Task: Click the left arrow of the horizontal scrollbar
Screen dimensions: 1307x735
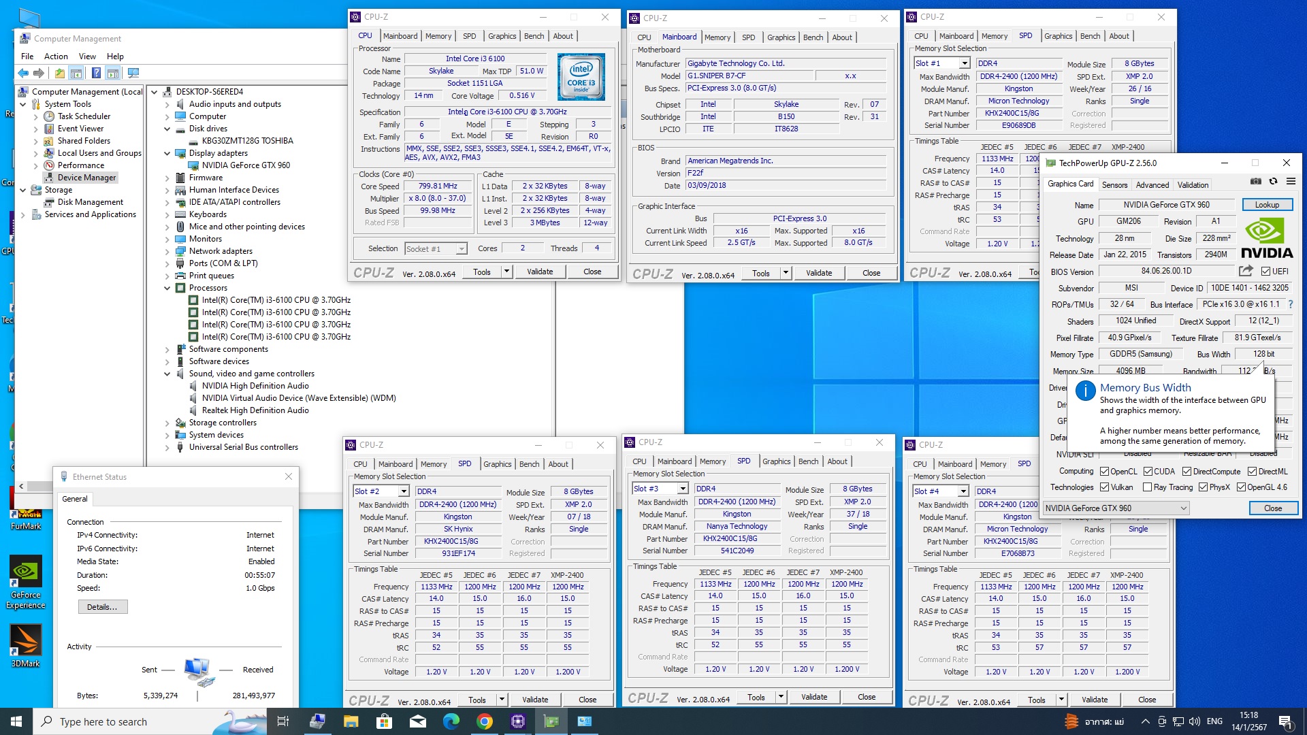Action: pos(21,486)
